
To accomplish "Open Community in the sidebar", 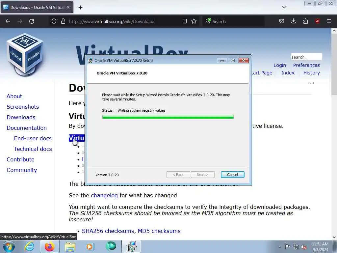I will (22, 170).
